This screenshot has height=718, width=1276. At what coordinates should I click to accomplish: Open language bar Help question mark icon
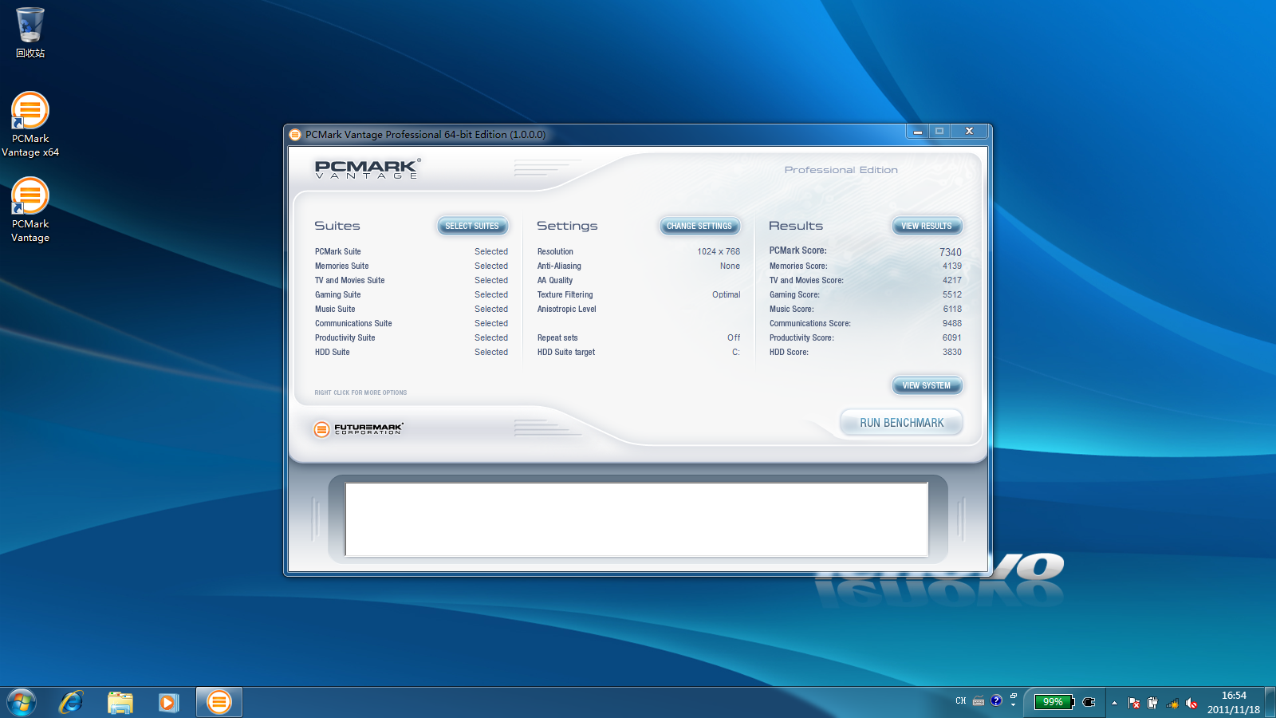[x=996, y=700]
